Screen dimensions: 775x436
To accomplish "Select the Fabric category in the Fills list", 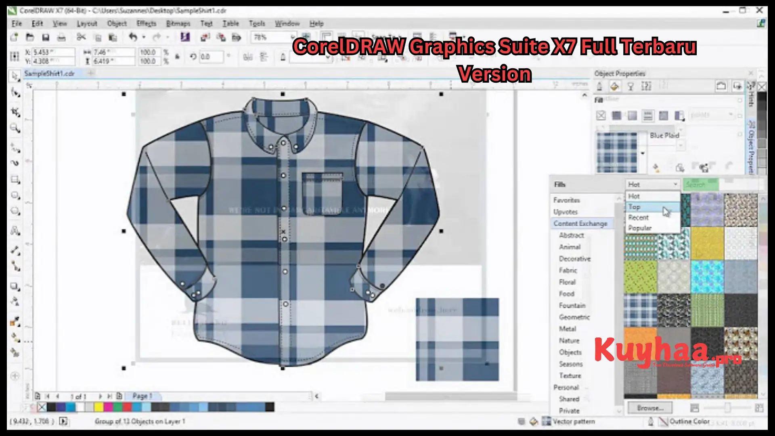I will coord(568,270).
